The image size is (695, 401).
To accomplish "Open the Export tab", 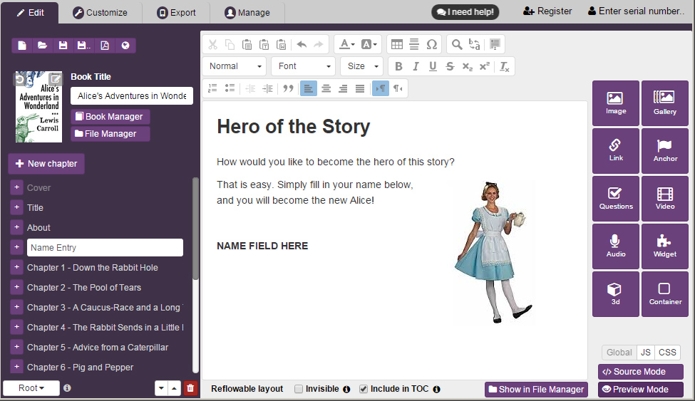I will [x=176, y=12].
